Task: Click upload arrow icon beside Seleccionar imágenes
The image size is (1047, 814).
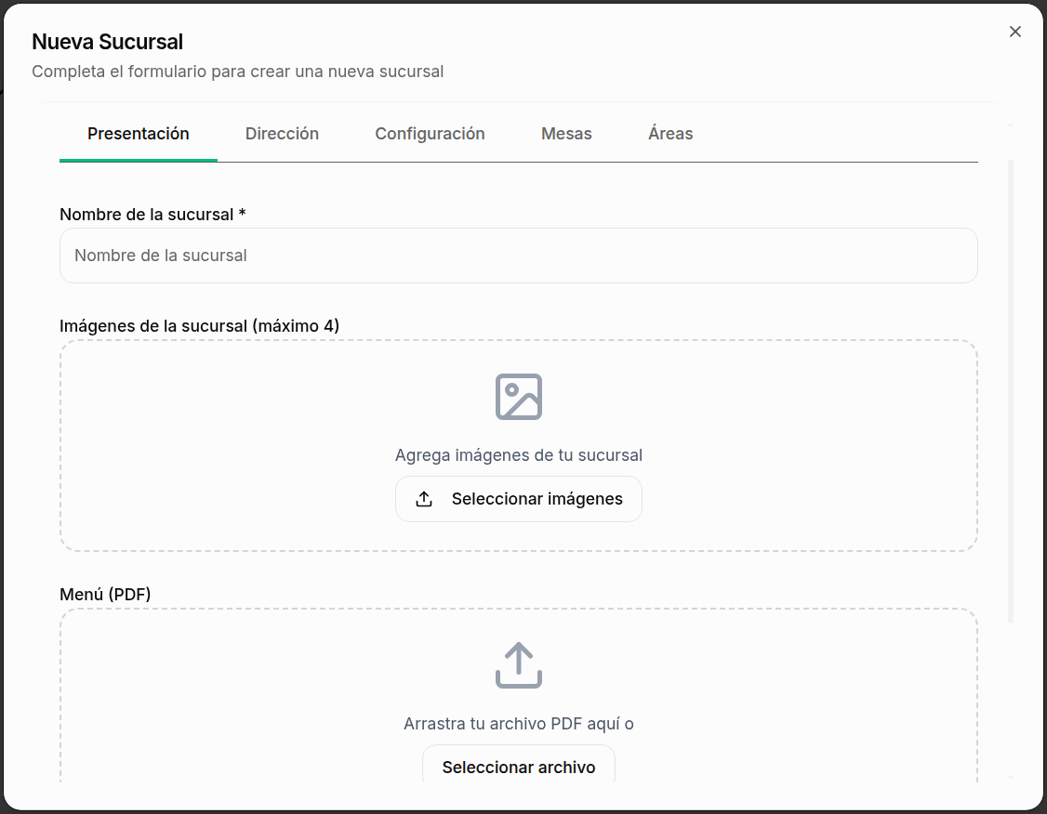Action: coord(424,499)
